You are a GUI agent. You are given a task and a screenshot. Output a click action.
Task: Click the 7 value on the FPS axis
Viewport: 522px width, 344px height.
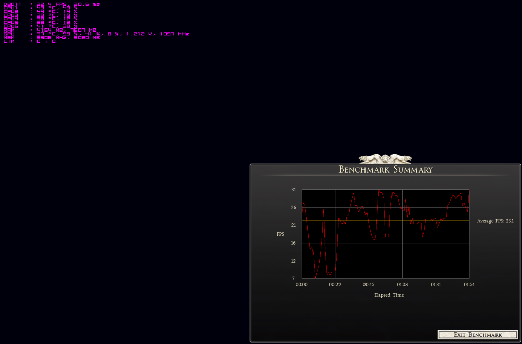294,278
